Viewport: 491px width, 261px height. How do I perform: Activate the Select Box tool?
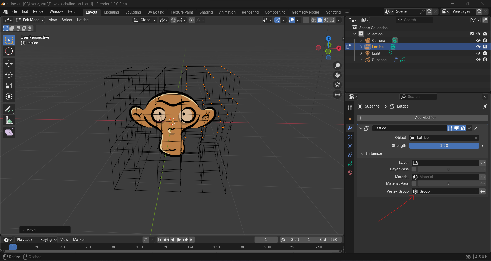(9, 40)
